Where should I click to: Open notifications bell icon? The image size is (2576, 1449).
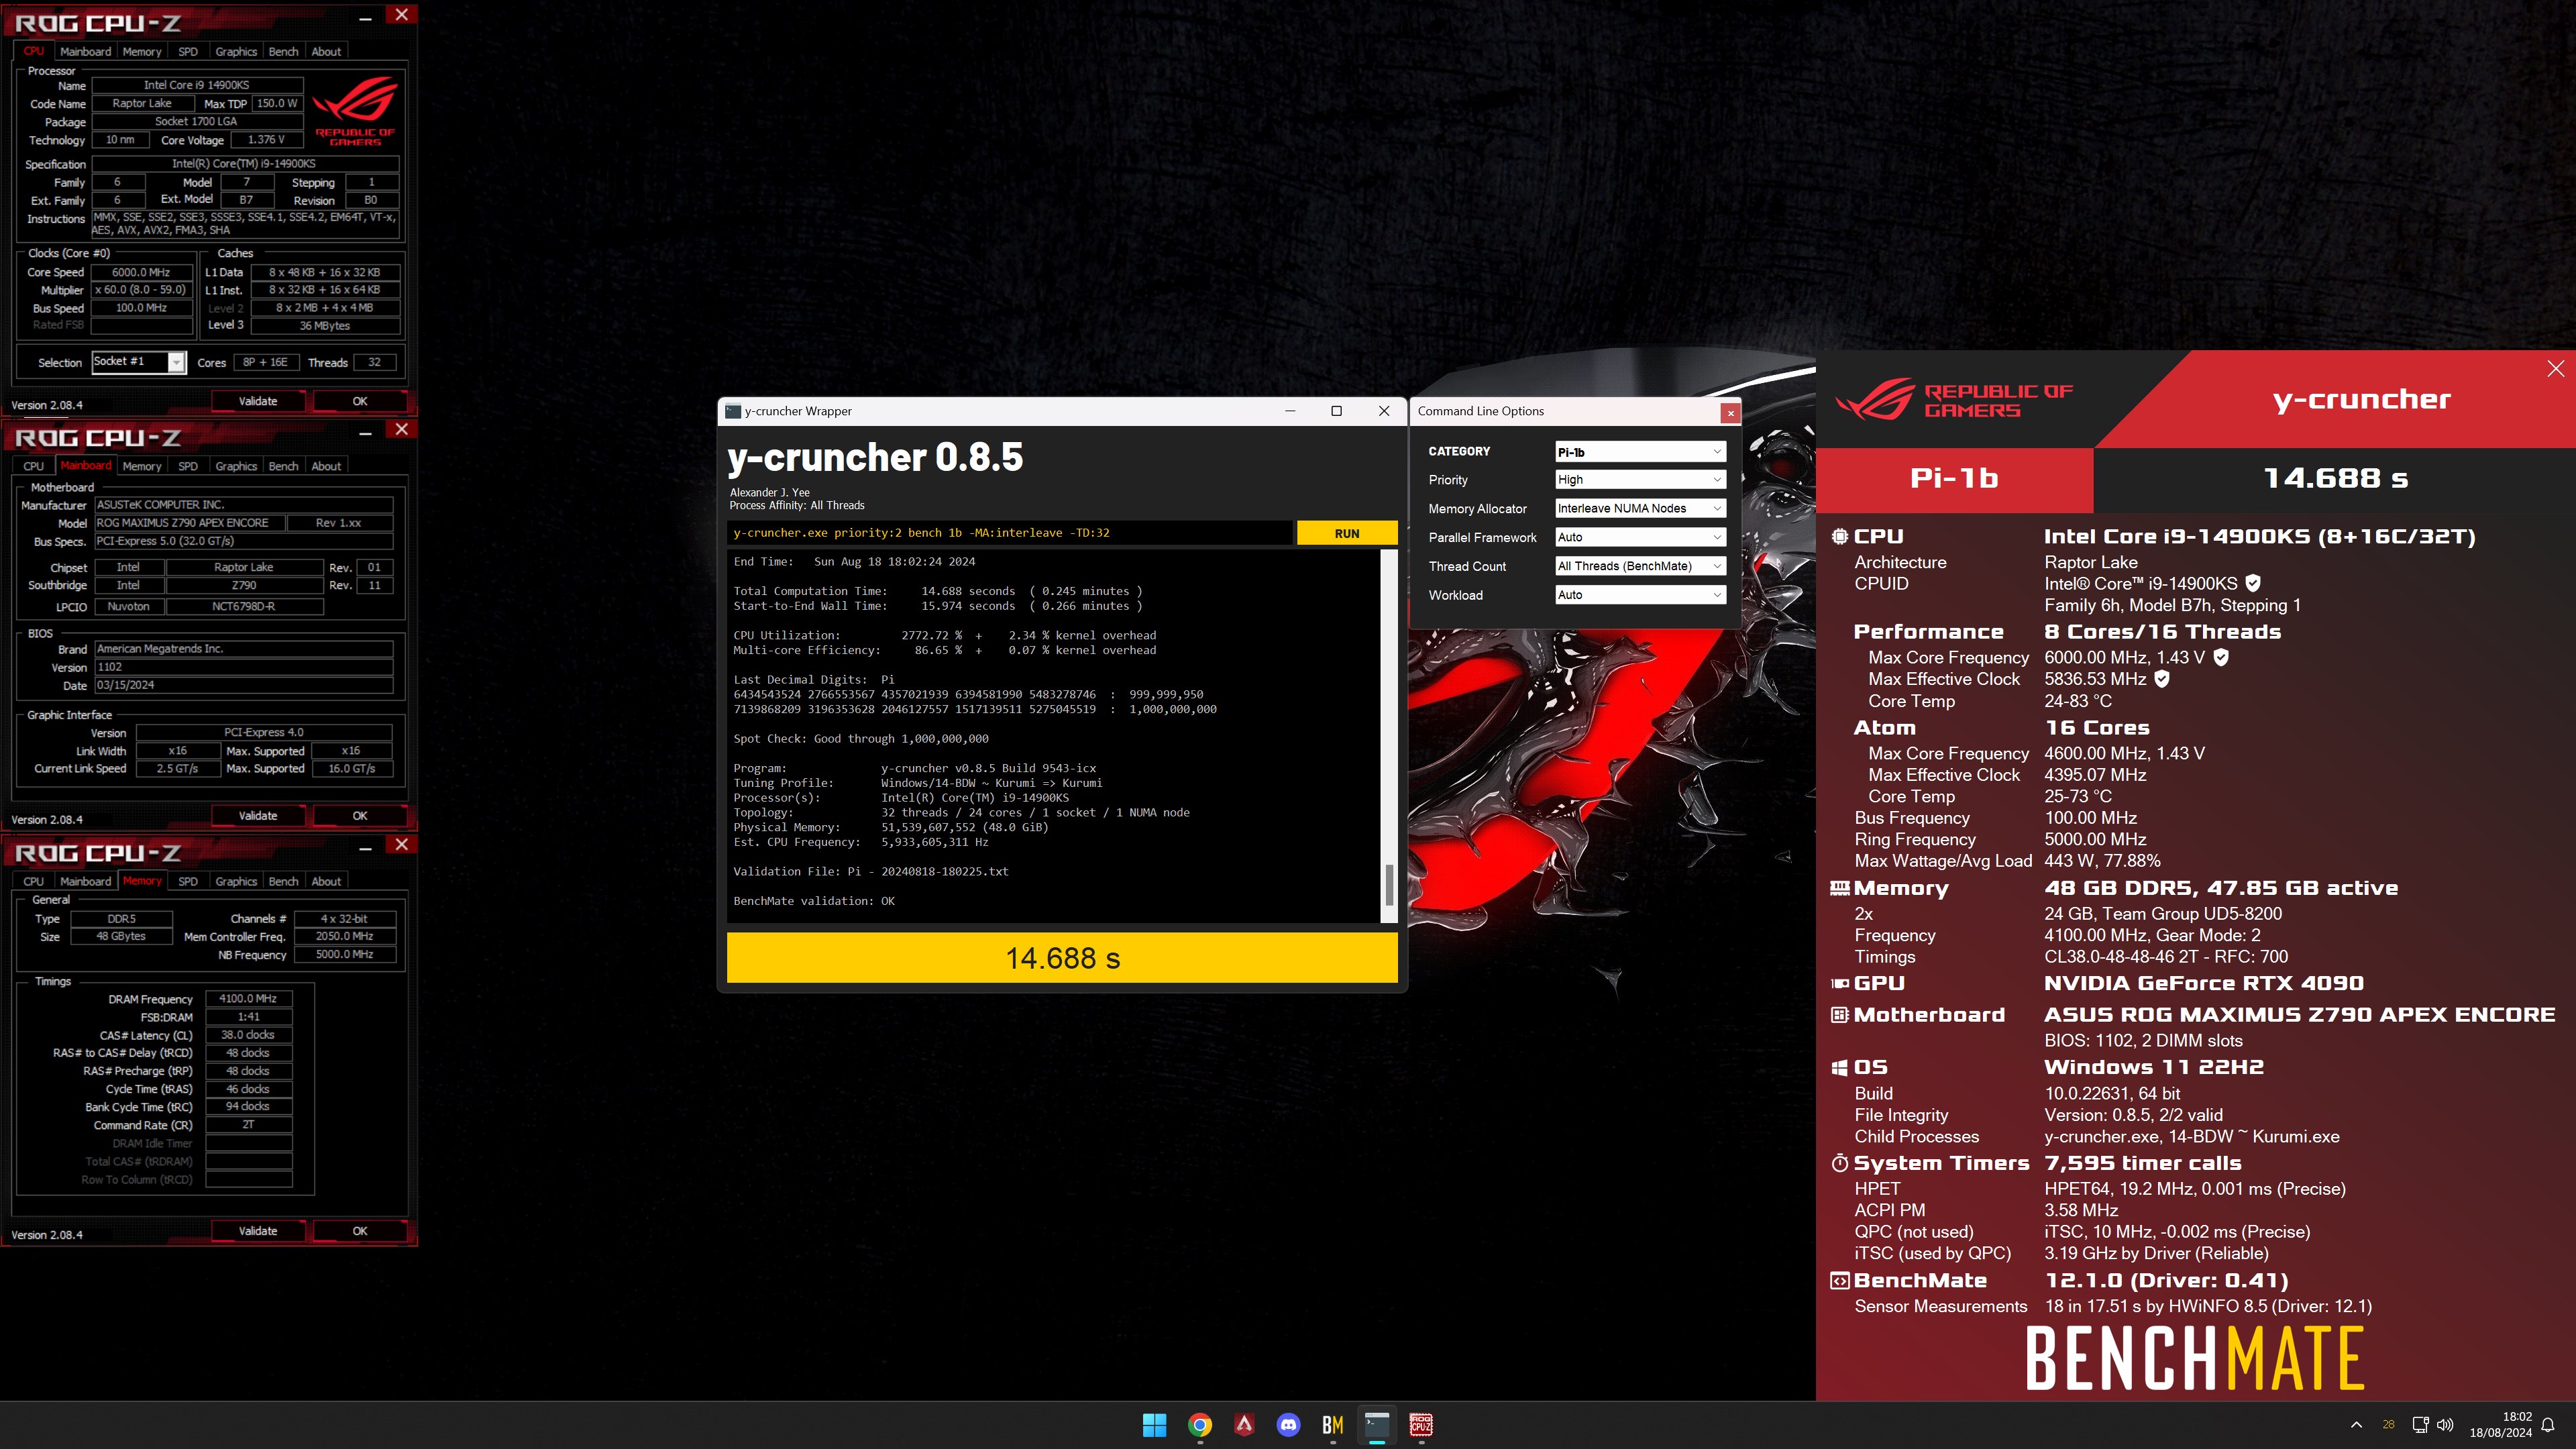[x=2549, y=1425]
